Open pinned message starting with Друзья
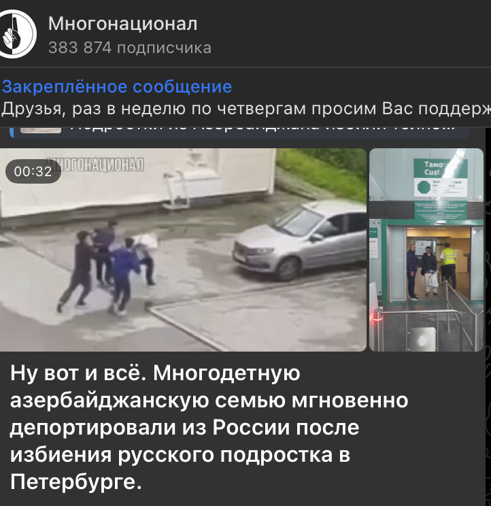 pyautogui.click(x=245, y=108)
